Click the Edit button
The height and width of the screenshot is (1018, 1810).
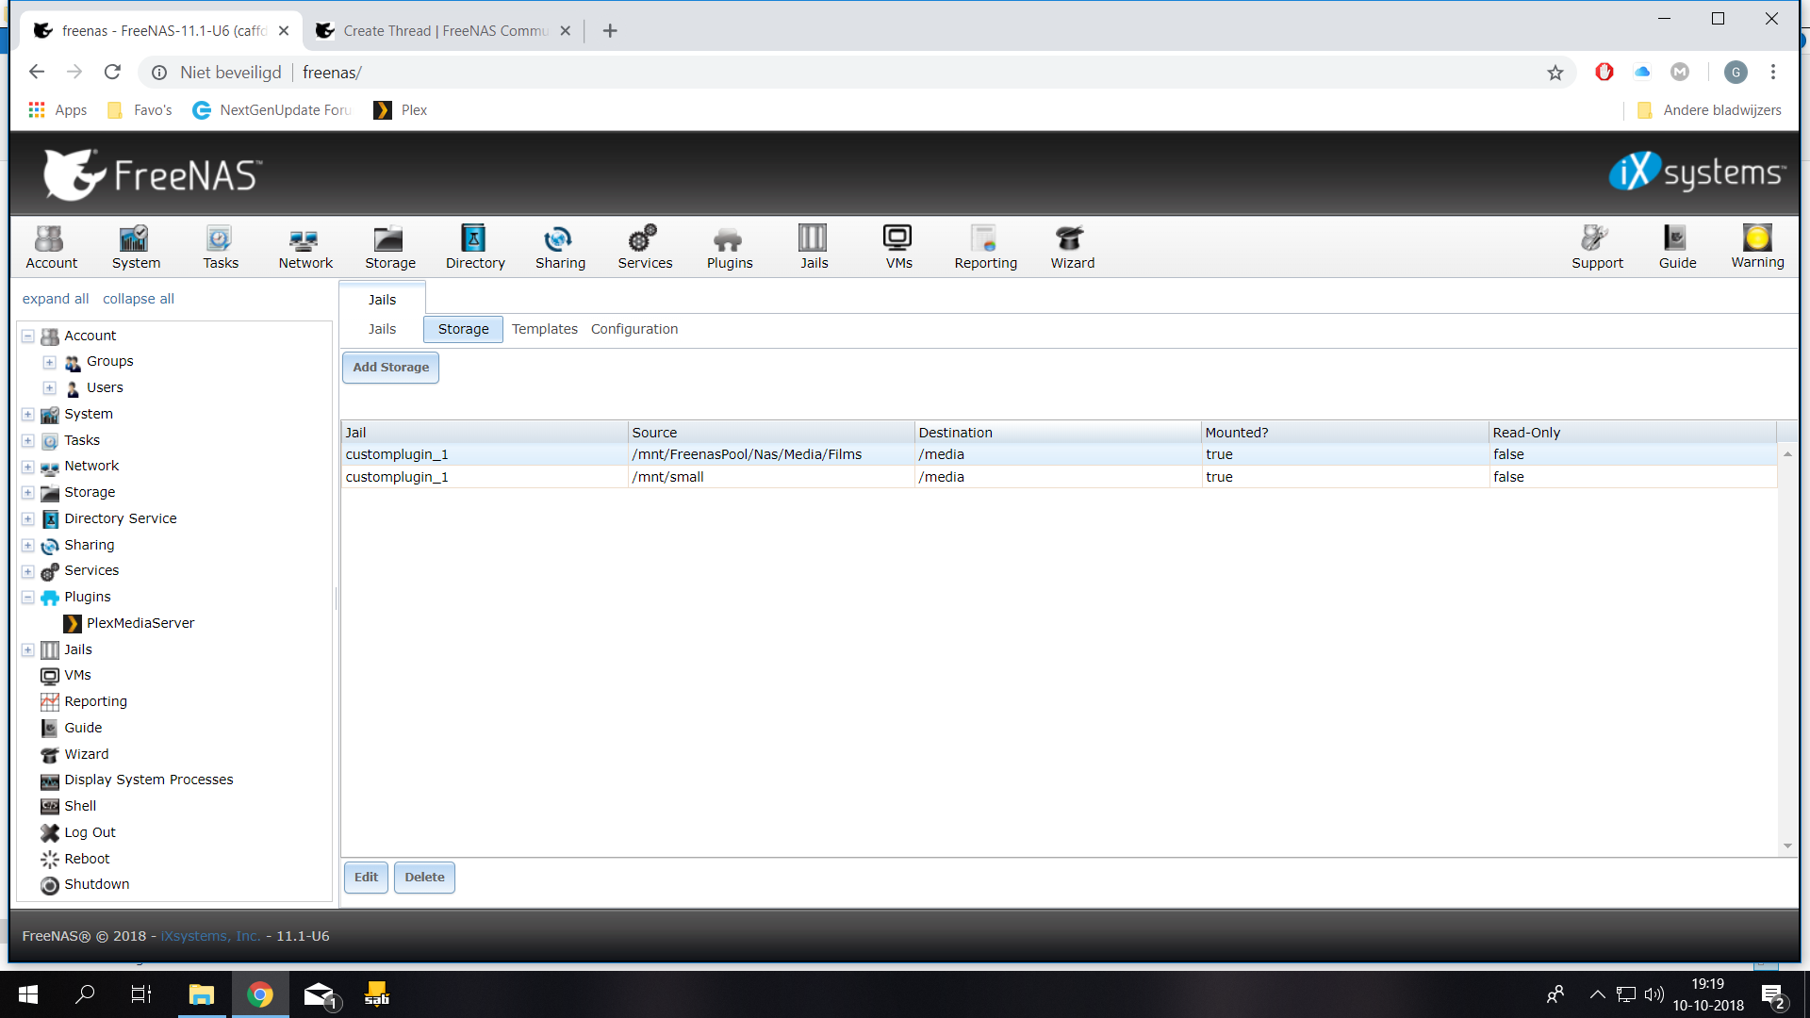(x=366, y=878)
